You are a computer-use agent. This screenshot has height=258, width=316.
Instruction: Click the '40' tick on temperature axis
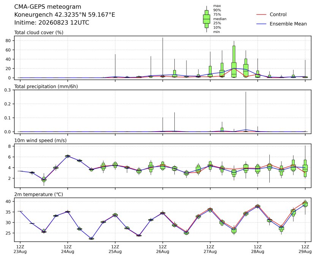[x=8, y=201]
